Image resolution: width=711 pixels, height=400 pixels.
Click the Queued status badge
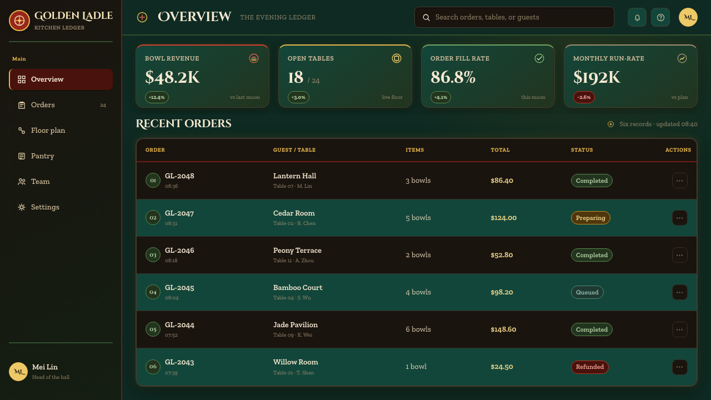click(x=587, y=292)
